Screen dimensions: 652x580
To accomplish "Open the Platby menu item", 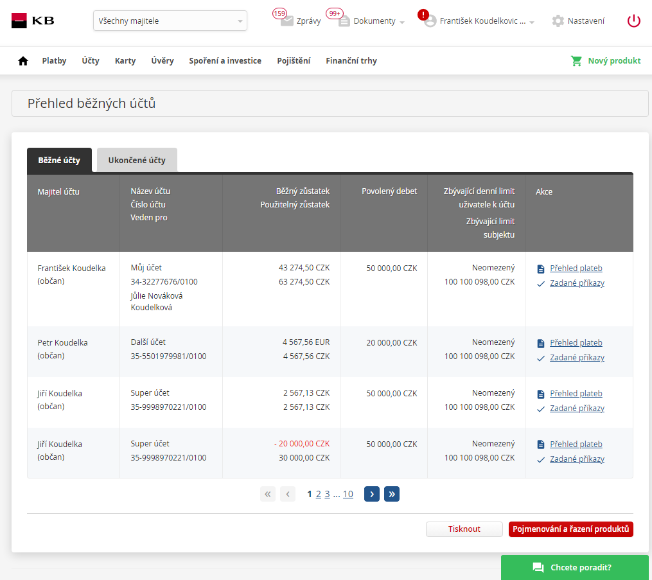I will coord(54,61).
